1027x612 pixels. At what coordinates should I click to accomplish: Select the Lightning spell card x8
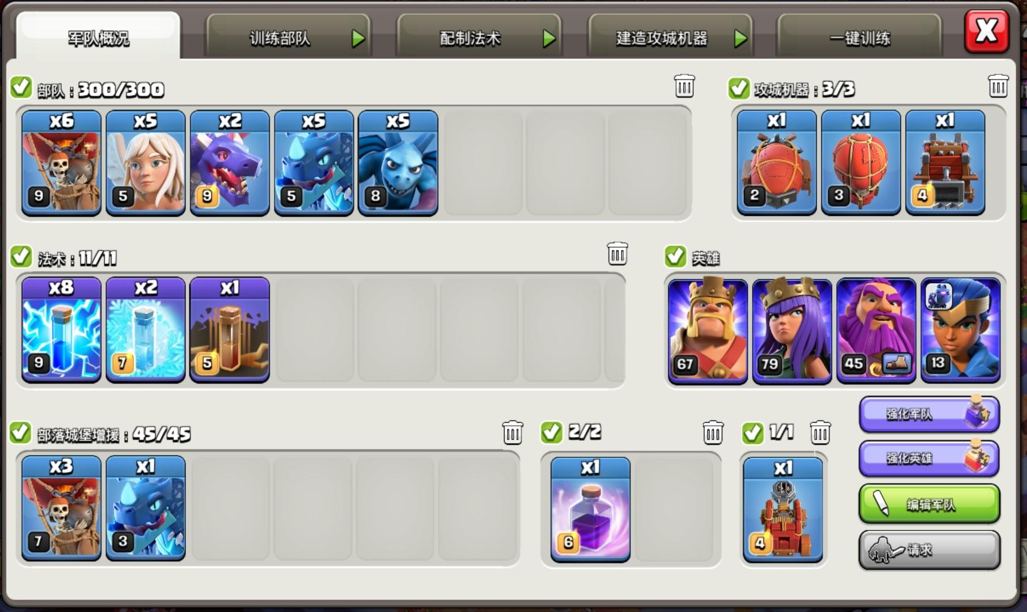click(x=61, y=330)
